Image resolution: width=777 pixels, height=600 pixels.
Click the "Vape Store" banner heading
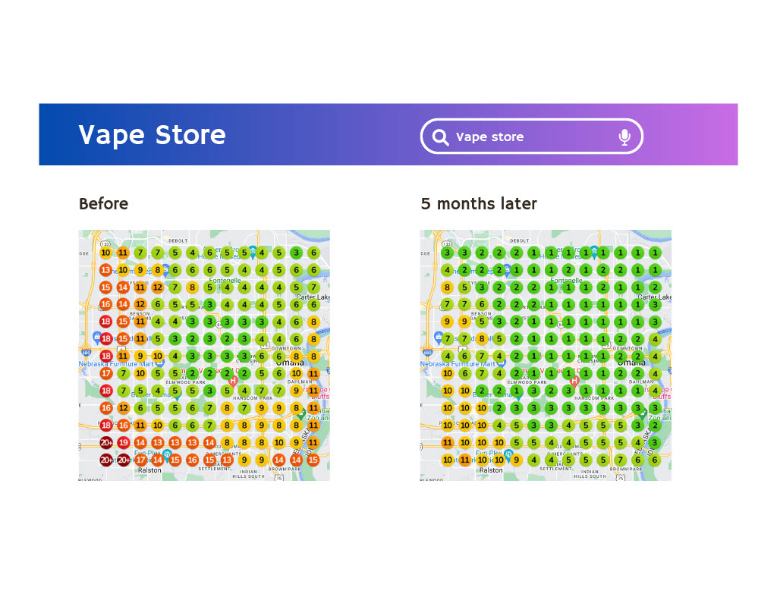click(x=152, y=135)
